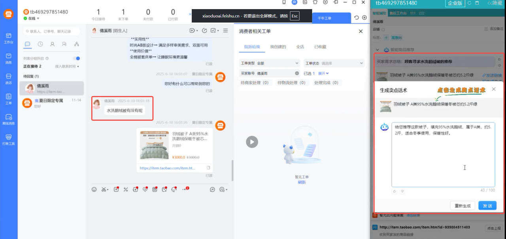506x239 pixels.
Task: Open the 打单工具 print tool in sidebar
Action: (9, 139)
